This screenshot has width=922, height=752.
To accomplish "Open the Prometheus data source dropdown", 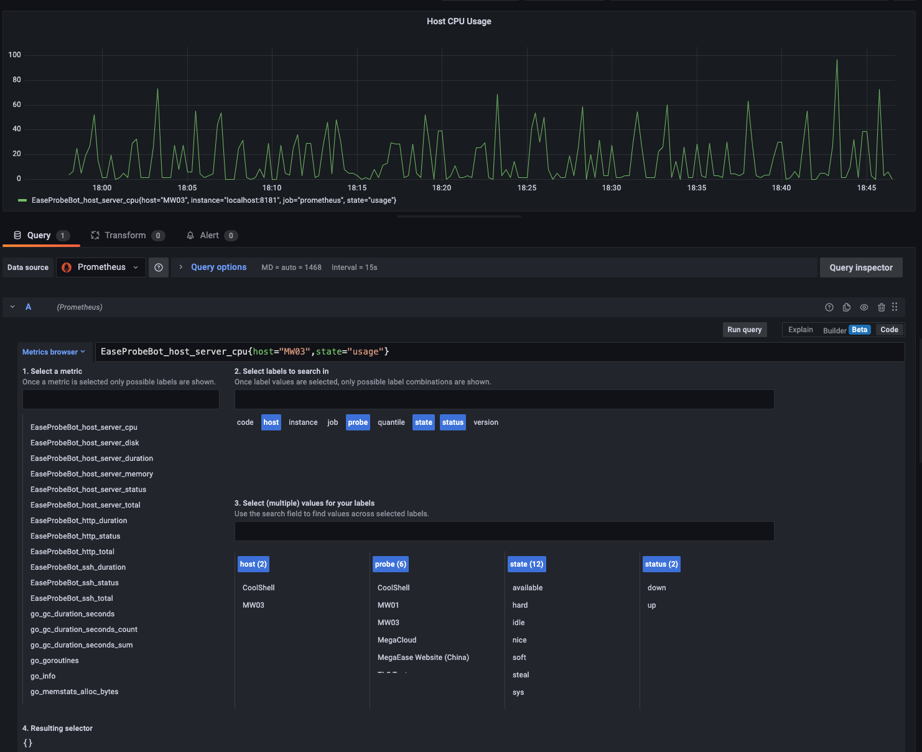I will pos(101,267).
